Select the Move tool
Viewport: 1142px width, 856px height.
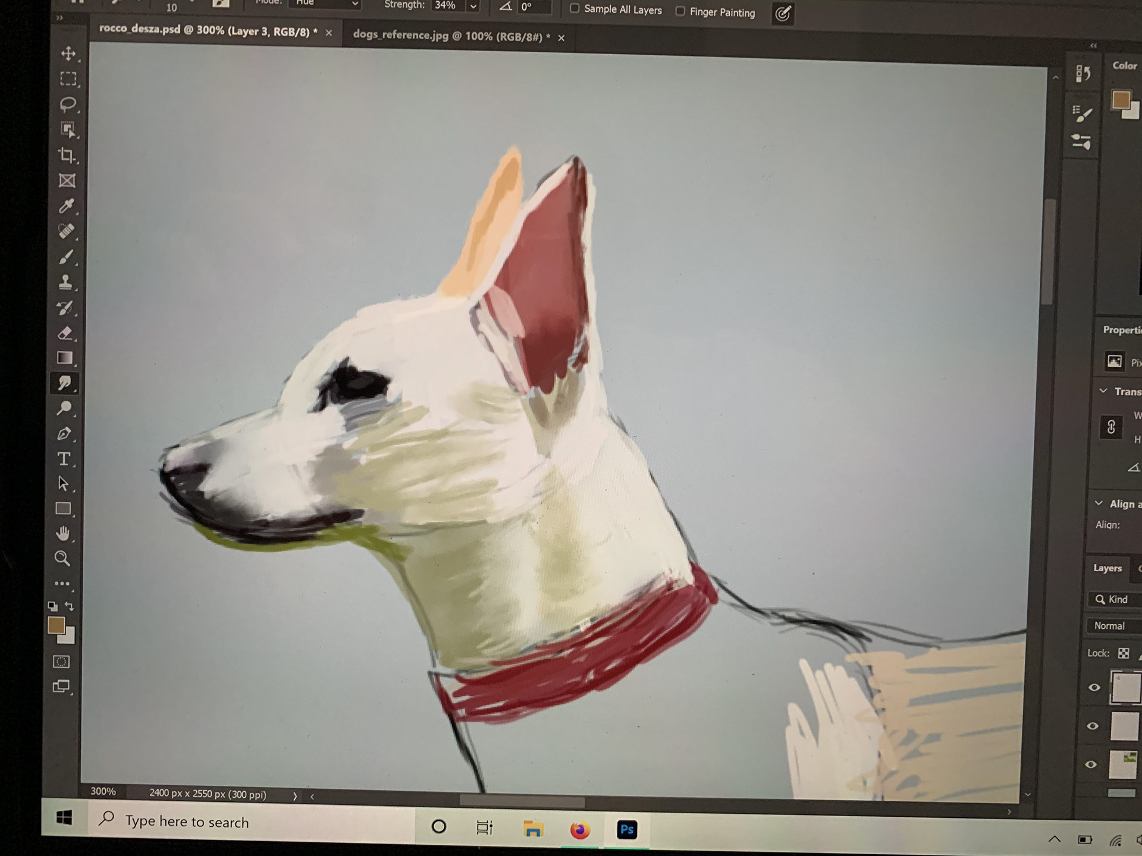pos(68,53)
